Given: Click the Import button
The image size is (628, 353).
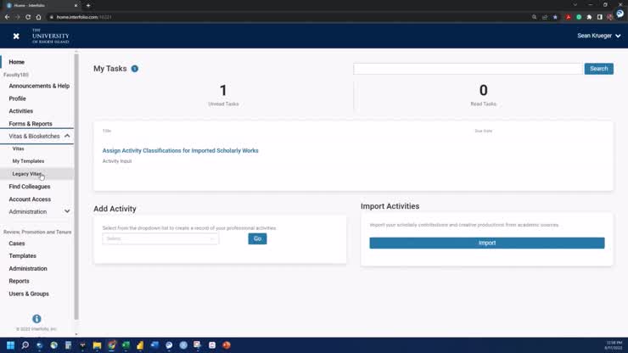Looking at the screenshot, I should click(x=487, y=243).
